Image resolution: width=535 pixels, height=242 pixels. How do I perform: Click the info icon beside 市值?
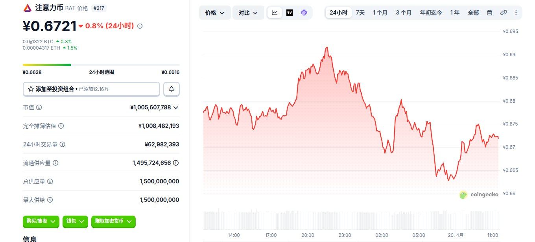tap(39, 107)
